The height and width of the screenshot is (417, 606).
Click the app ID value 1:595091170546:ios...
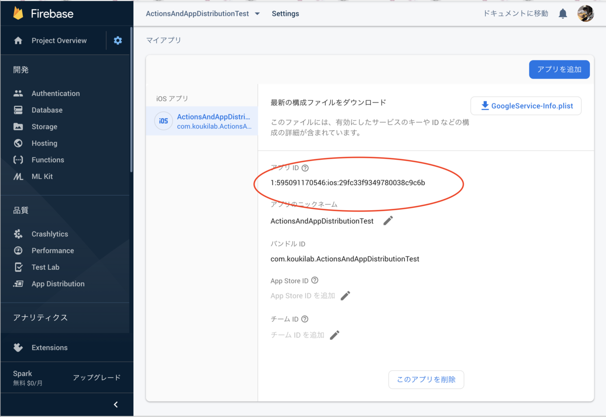point(347,183)
